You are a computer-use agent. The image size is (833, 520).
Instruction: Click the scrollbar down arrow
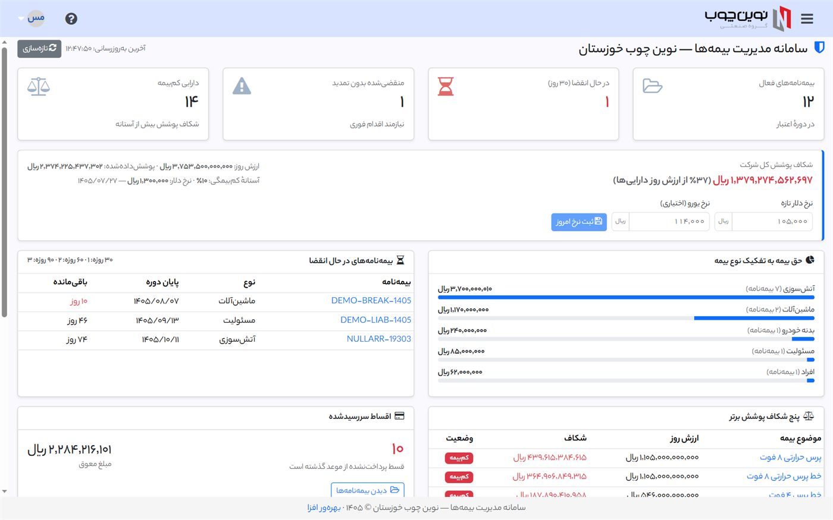point(4,491)
